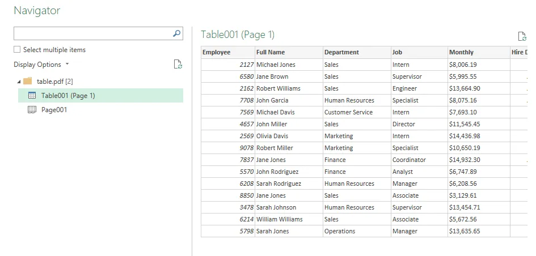
Task: Click the Engineer job cell
Action: (419, 88)
